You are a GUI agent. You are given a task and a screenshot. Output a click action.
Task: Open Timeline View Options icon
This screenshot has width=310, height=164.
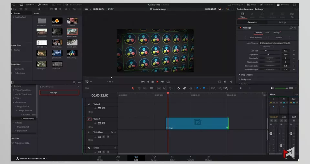[x=87, y=88]
